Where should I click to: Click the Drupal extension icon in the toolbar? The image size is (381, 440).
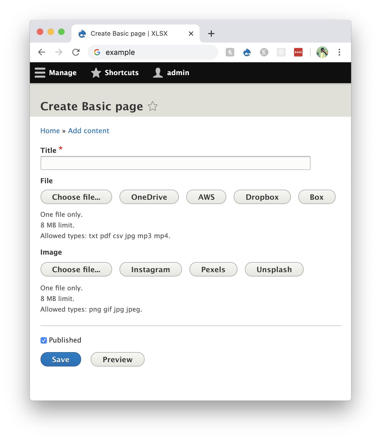(x=247, y=52)
